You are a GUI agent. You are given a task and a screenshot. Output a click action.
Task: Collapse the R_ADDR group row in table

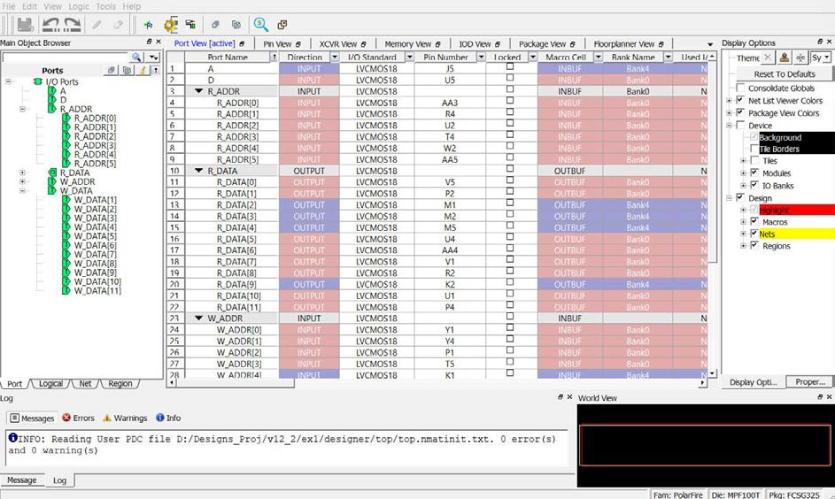coord(199,91)
